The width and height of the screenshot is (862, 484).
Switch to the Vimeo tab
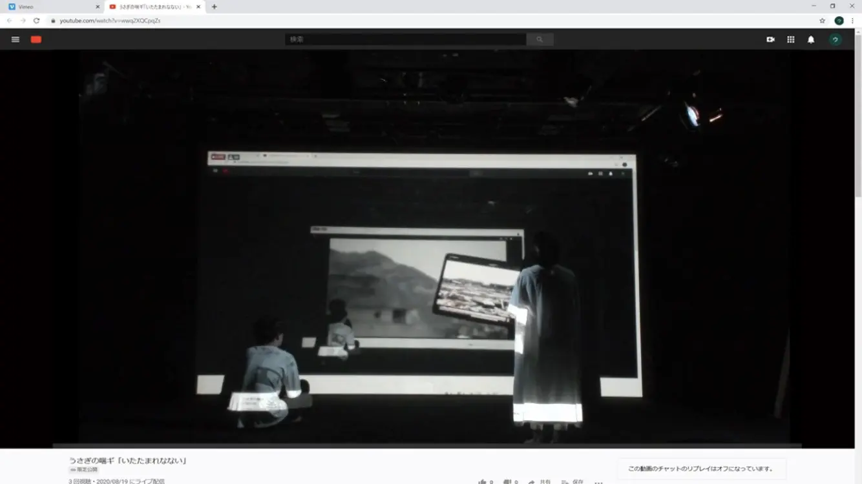tap(52, 6)
